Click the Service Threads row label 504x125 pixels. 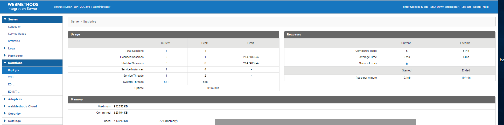point(133,76)
